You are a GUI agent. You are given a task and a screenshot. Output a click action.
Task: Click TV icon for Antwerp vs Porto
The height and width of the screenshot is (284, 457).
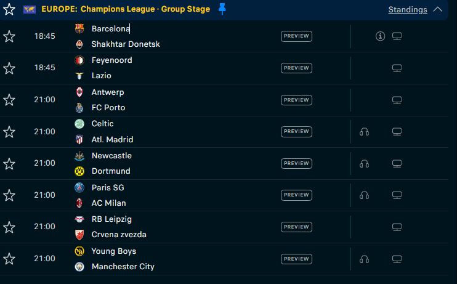397,100
